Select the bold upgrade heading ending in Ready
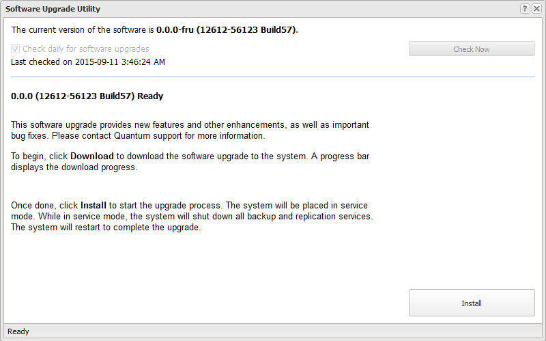546x341 pixels. pyautogui.click(x=87, y=96)
